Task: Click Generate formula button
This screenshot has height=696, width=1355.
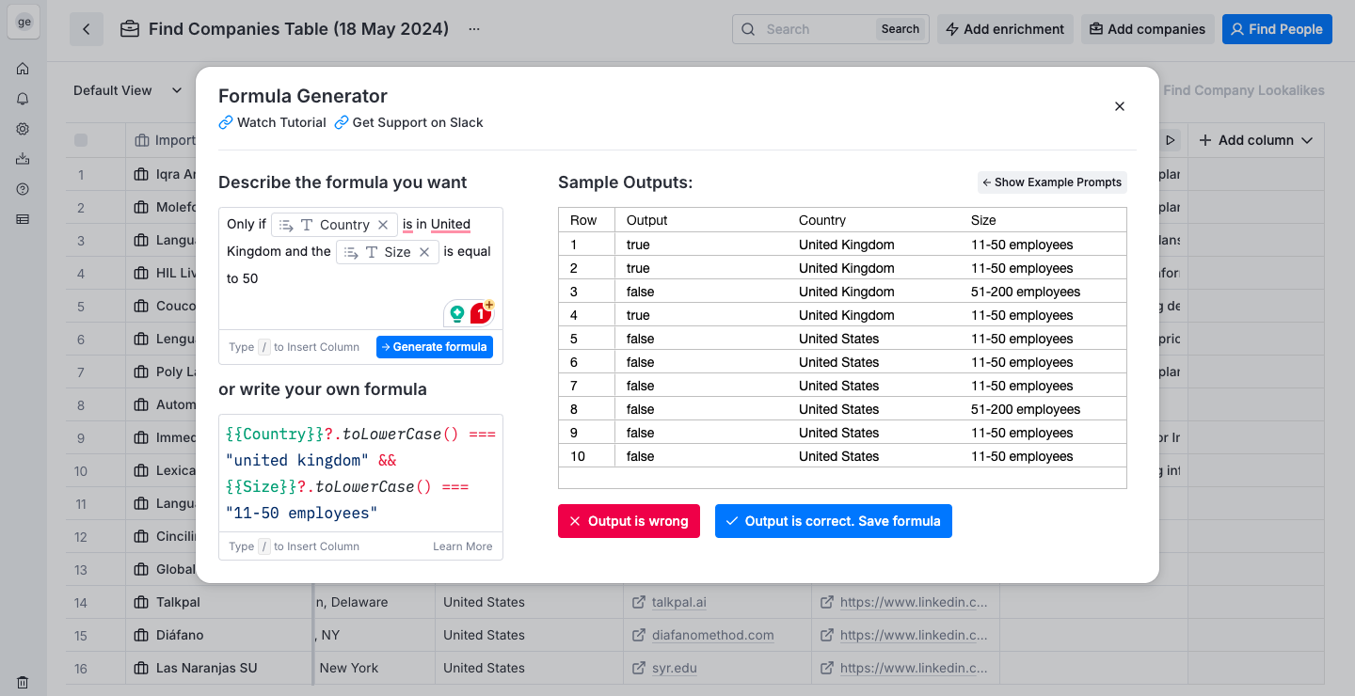Action: 435,347
